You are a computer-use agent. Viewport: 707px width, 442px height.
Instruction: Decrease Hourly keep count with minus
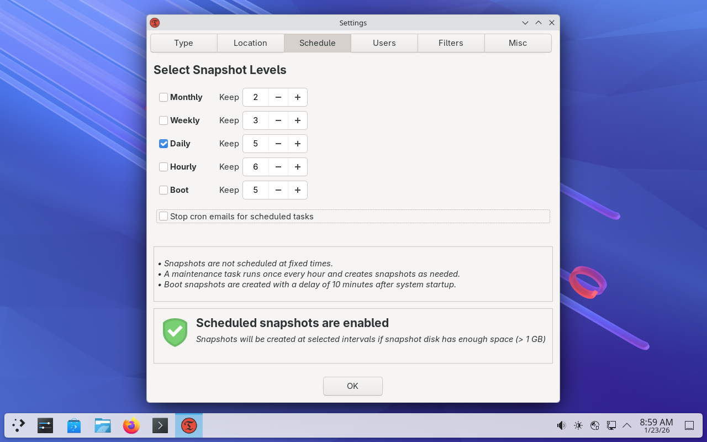tap(278, 167)
